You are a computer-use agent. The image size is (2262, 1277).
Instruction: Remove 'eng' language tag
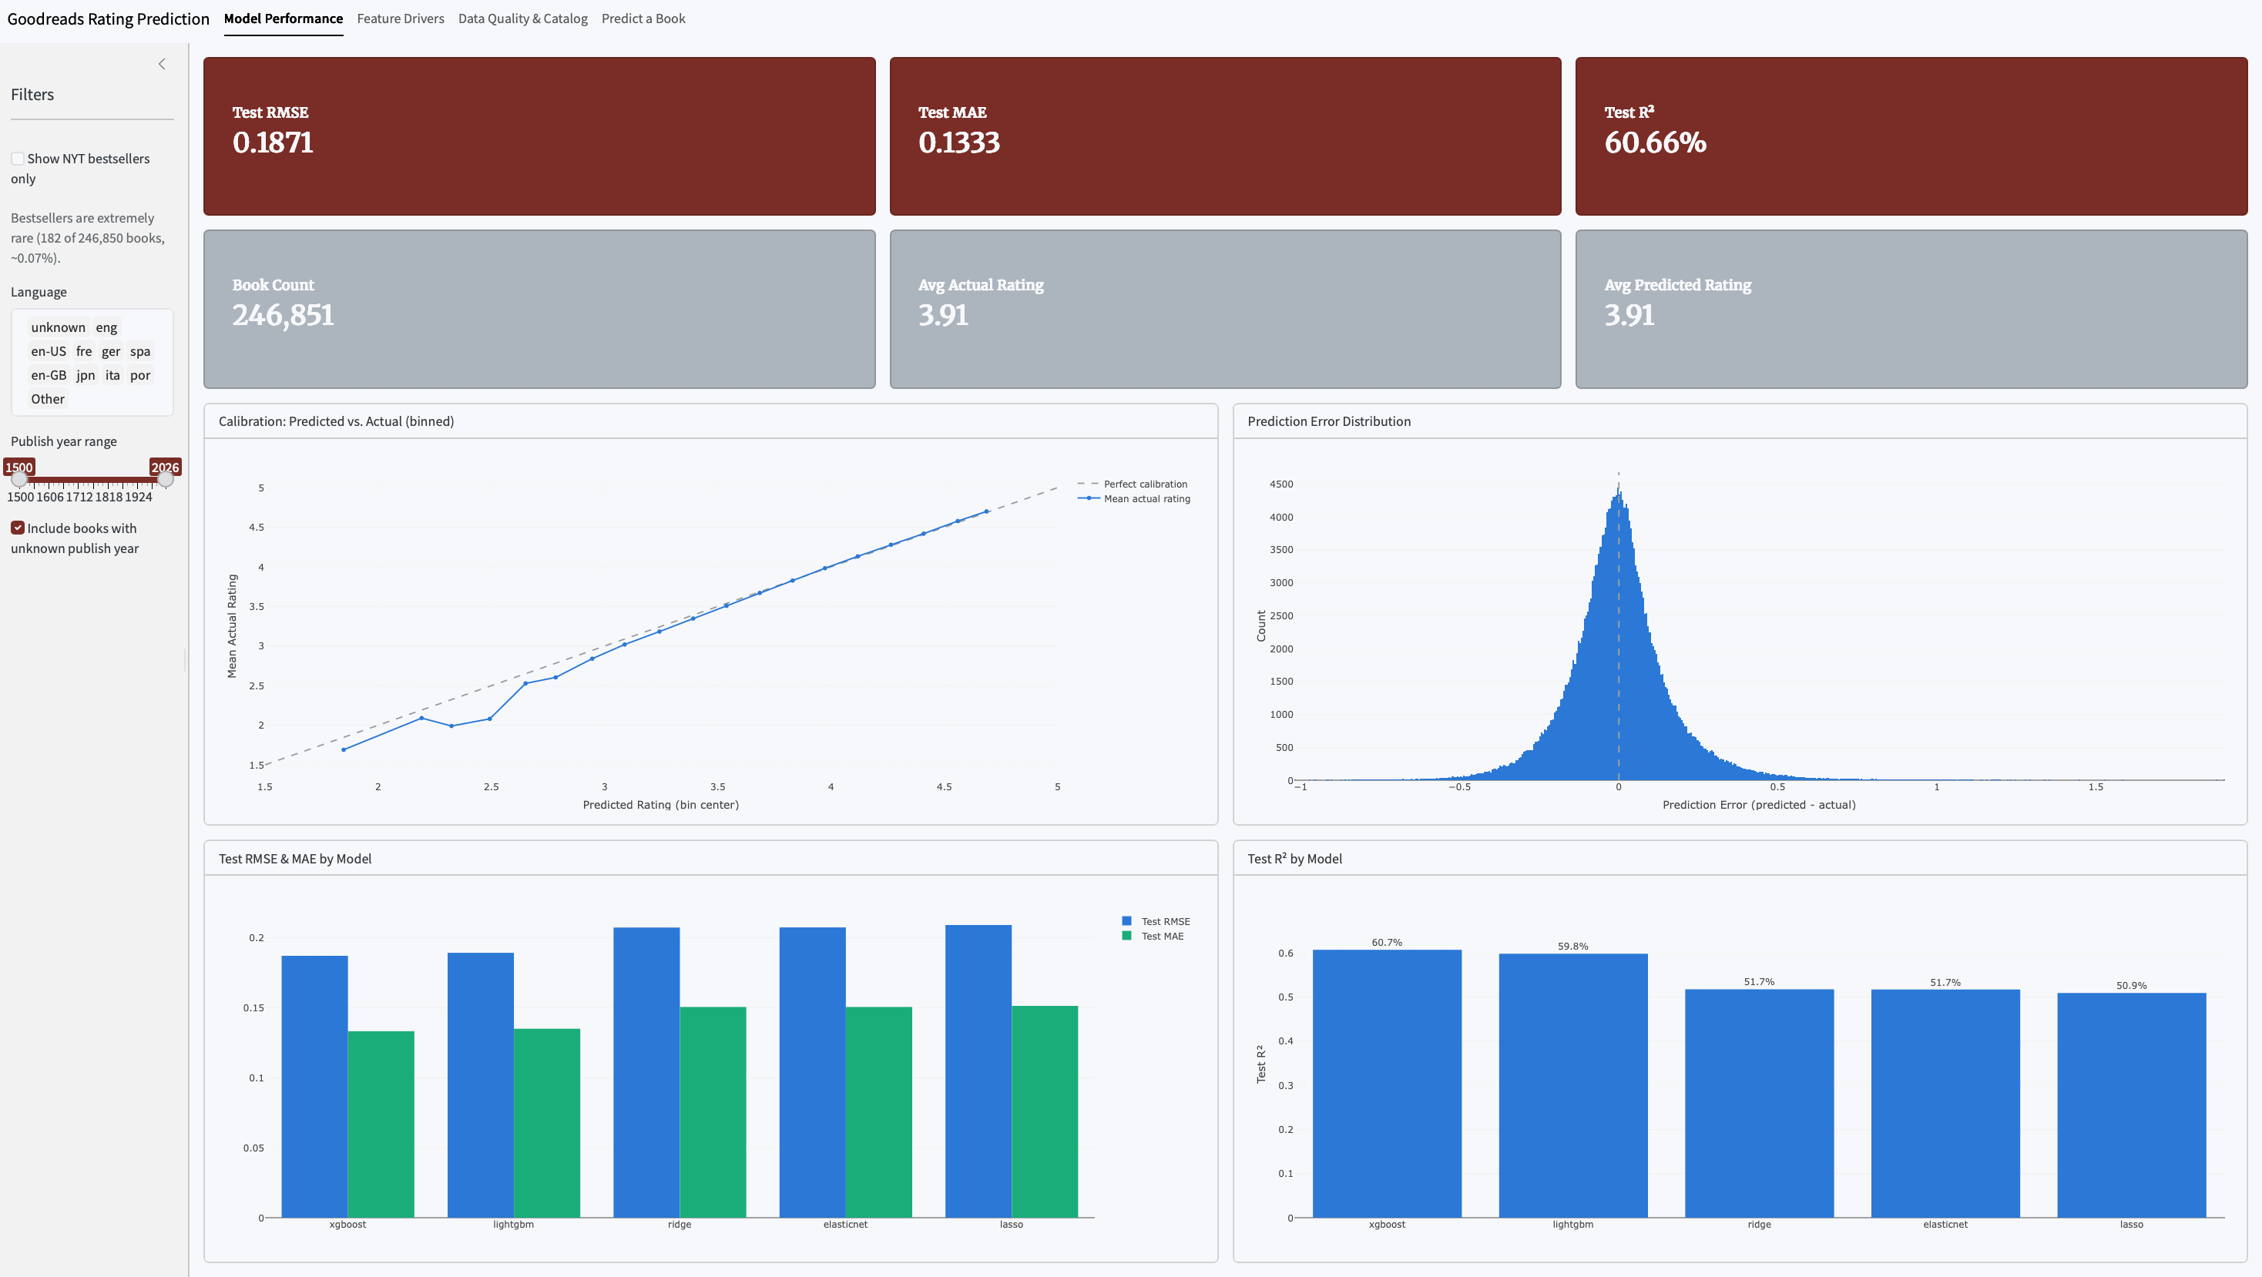pos(106,327)
